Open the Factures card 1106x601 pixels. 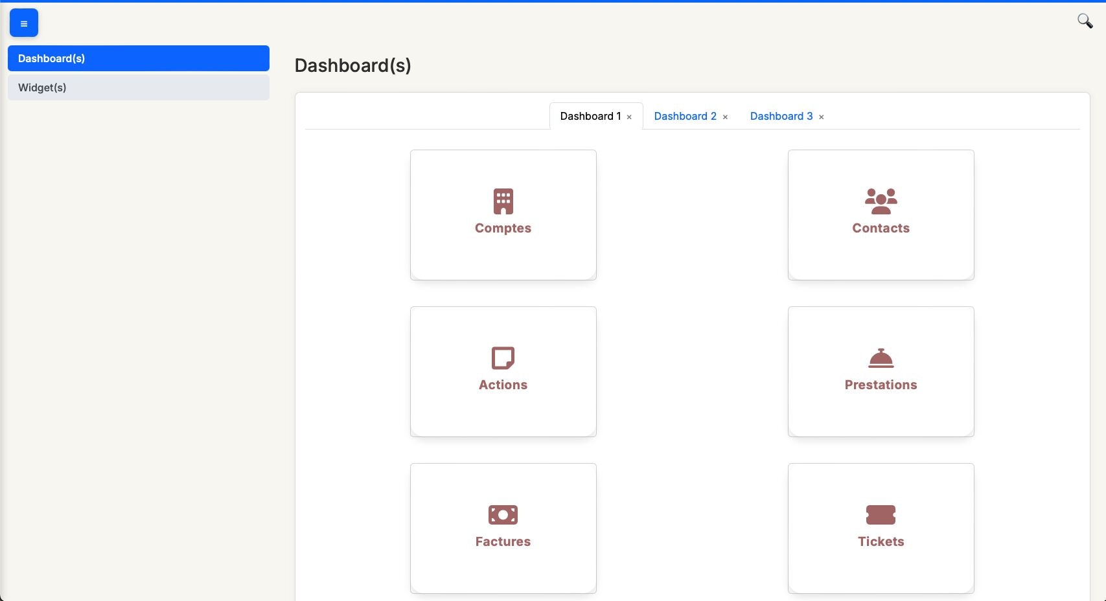coord(503,528)
